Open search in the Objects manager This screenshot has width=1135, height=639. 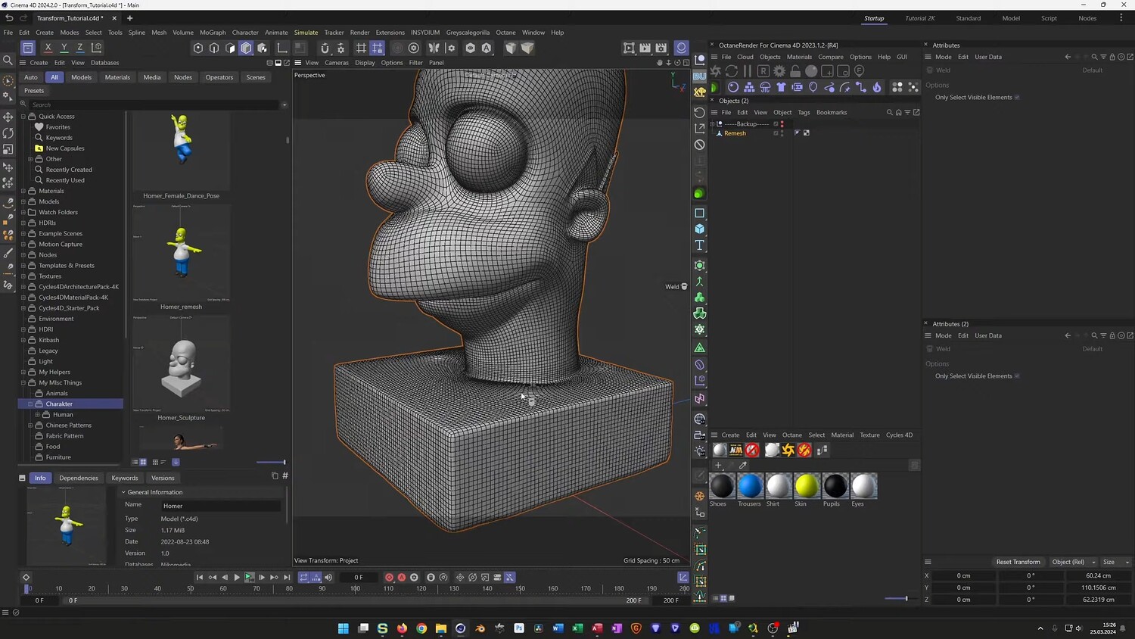890,112
